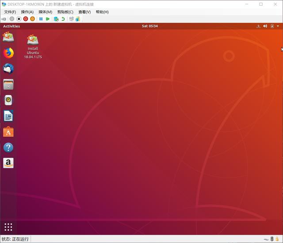This screenshot has height=243, width=283.
Task: Click the Enhanced session monitor icon
Action: [72, 19]
